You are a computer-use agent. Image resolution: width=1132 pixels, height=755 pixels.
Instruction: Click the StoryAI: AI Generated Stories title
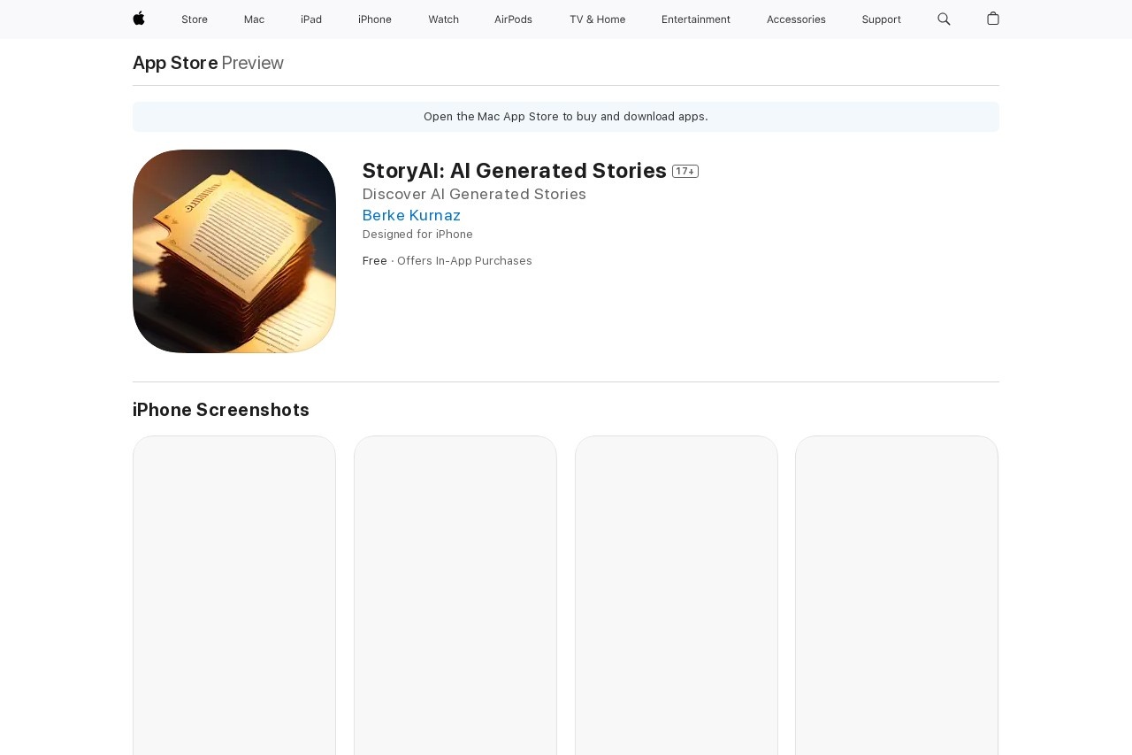click(x=515, y=171)
